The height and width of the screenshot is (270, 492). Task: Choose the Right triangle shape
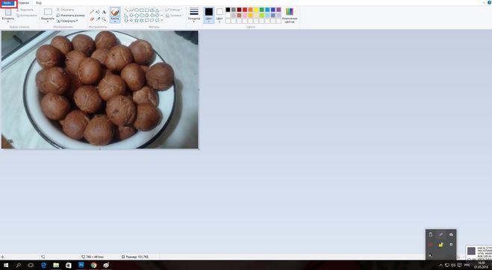click(126, 16)
